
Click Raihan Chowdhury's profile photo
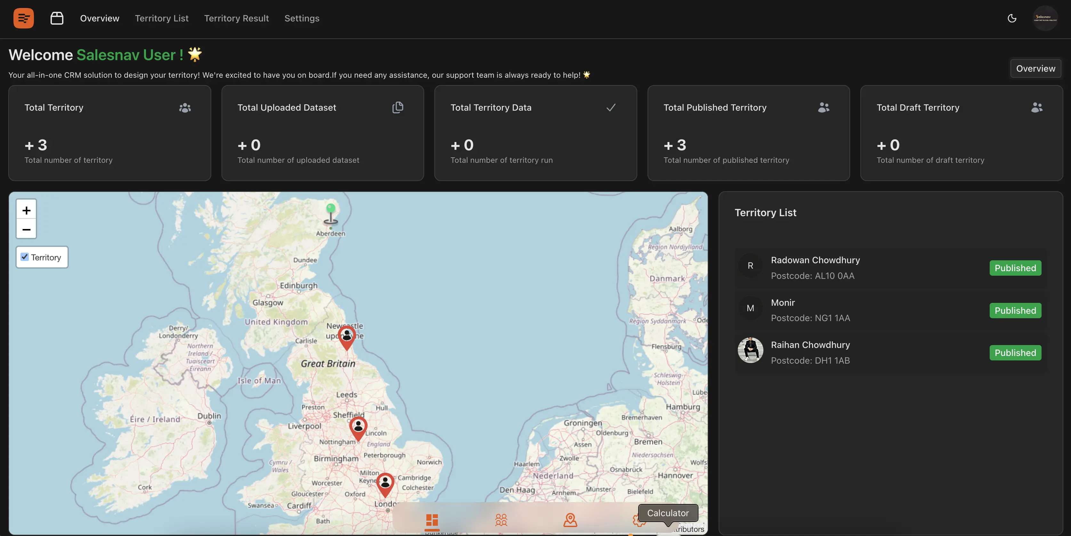coord(751,350)
